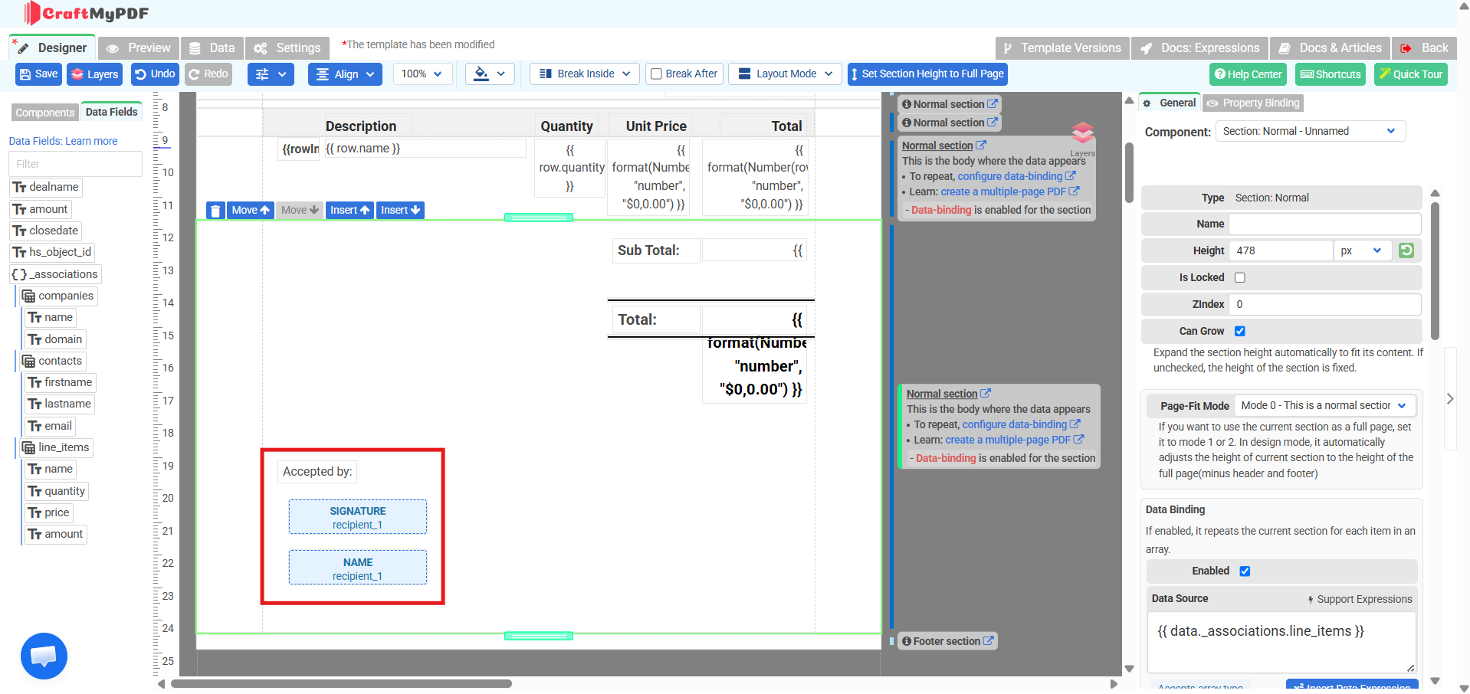
Task: Open the Page-Fit Mode dropdown
Action: pyautogui.click(x=1324, y=405)
